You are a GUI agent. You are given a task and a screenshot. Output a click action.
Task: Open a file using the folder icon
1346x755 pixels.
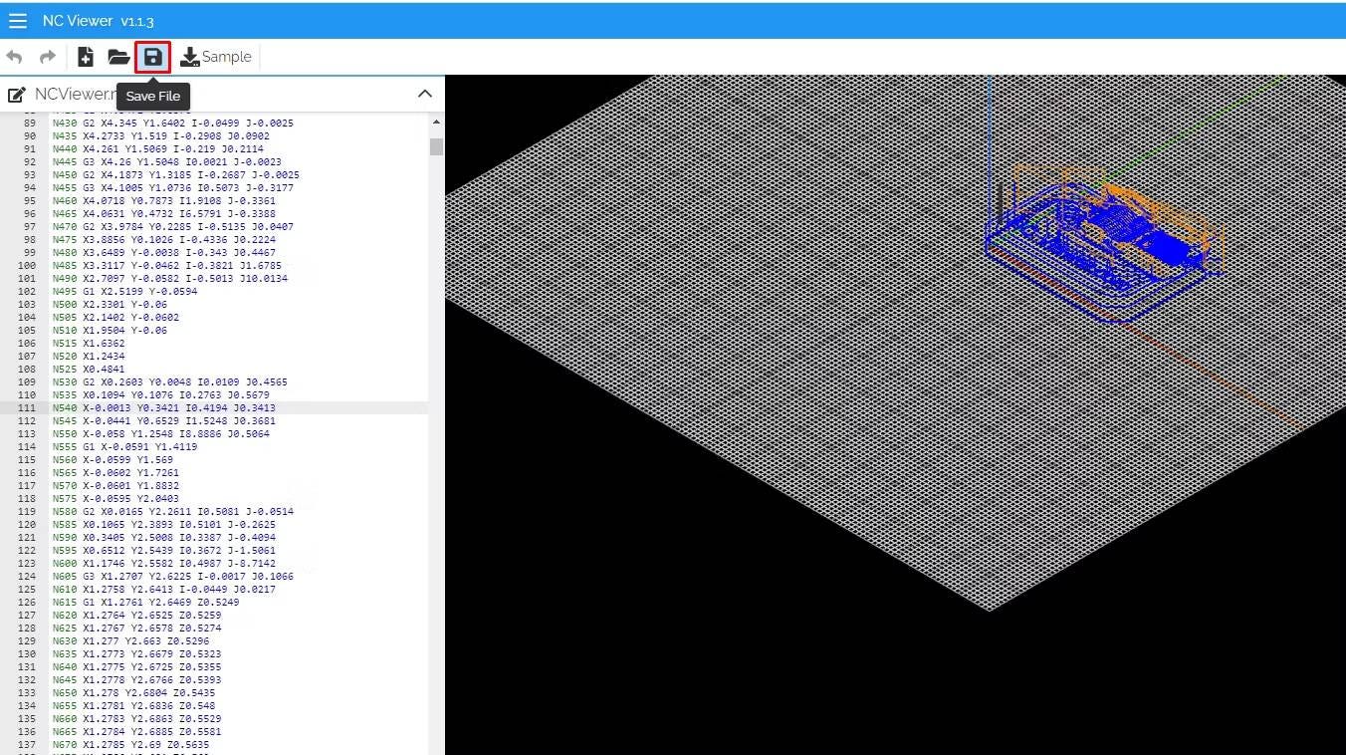point(118,58)
